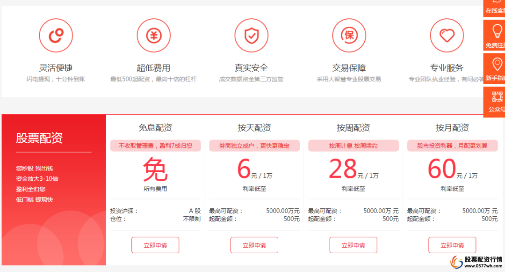The width and height of the screenshot is (505, 272).
Task: Click the 超低费用 yen icon
Action: pos(154,36)
